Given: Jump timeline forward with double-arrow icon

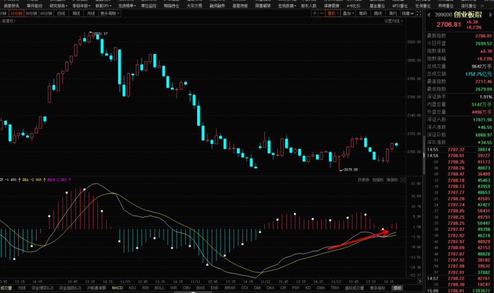Looking at the screenshot, I should point(419,281).
